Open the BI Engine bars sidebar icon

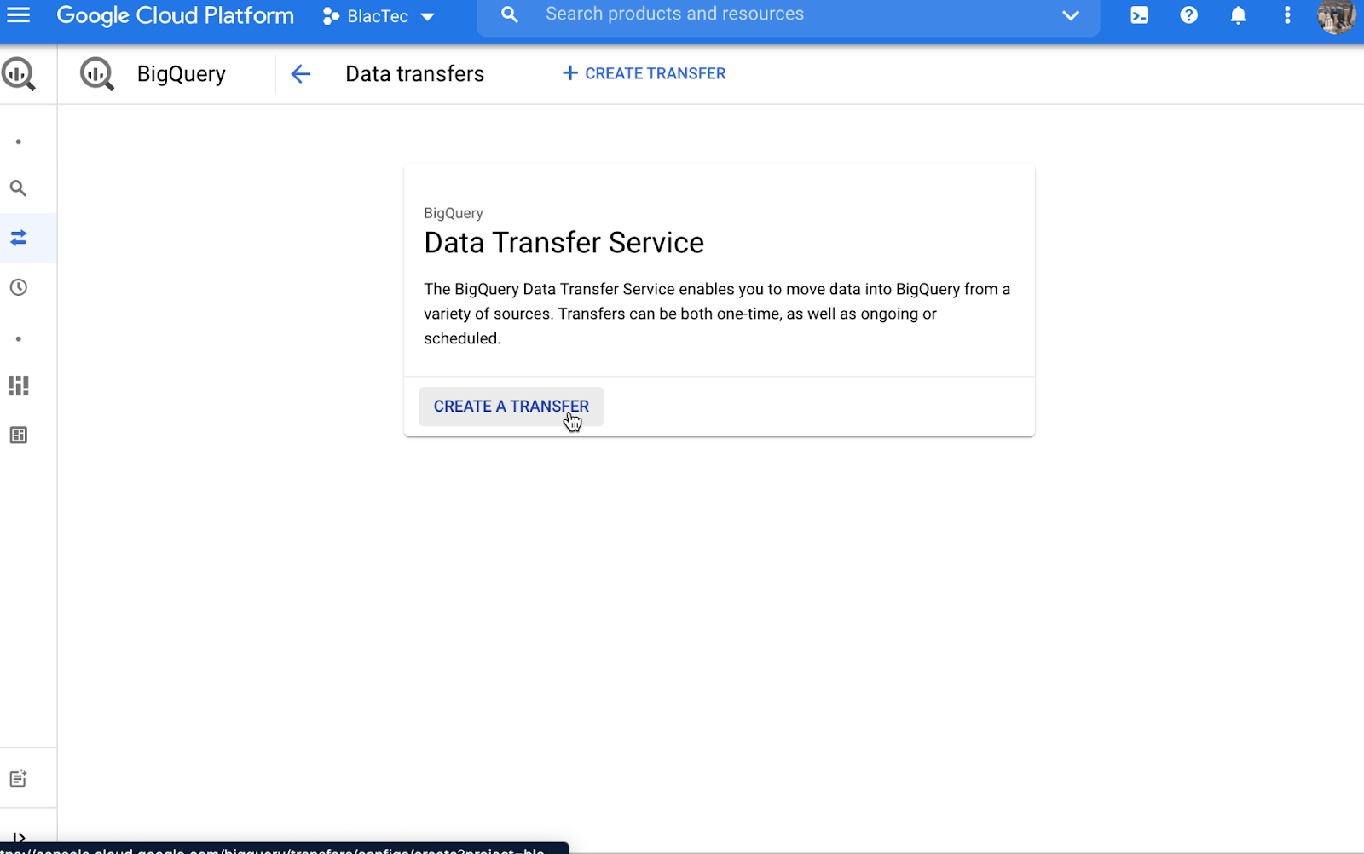pos(18,386)
